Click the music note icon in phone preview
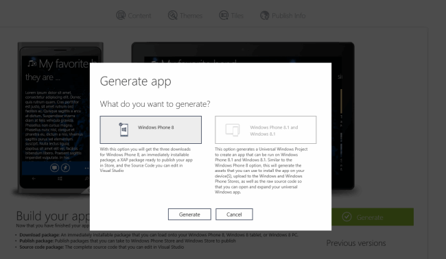 [32, 63]
